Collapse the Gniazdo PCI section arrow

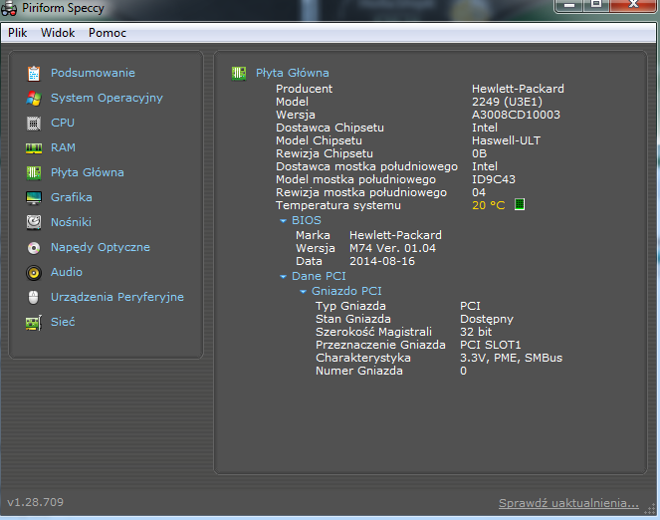303,291
